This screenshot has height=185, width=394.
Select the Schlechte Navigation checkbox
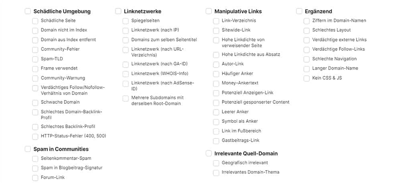coord(307,59)
